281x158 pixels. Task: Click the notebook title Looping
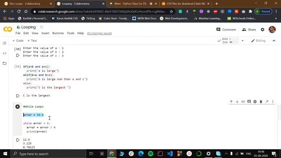point(29,27)
